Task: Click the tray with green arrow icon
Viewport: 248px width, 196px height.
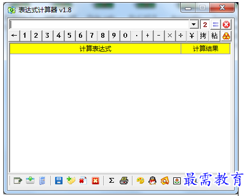Action: [x=30, y=181]
